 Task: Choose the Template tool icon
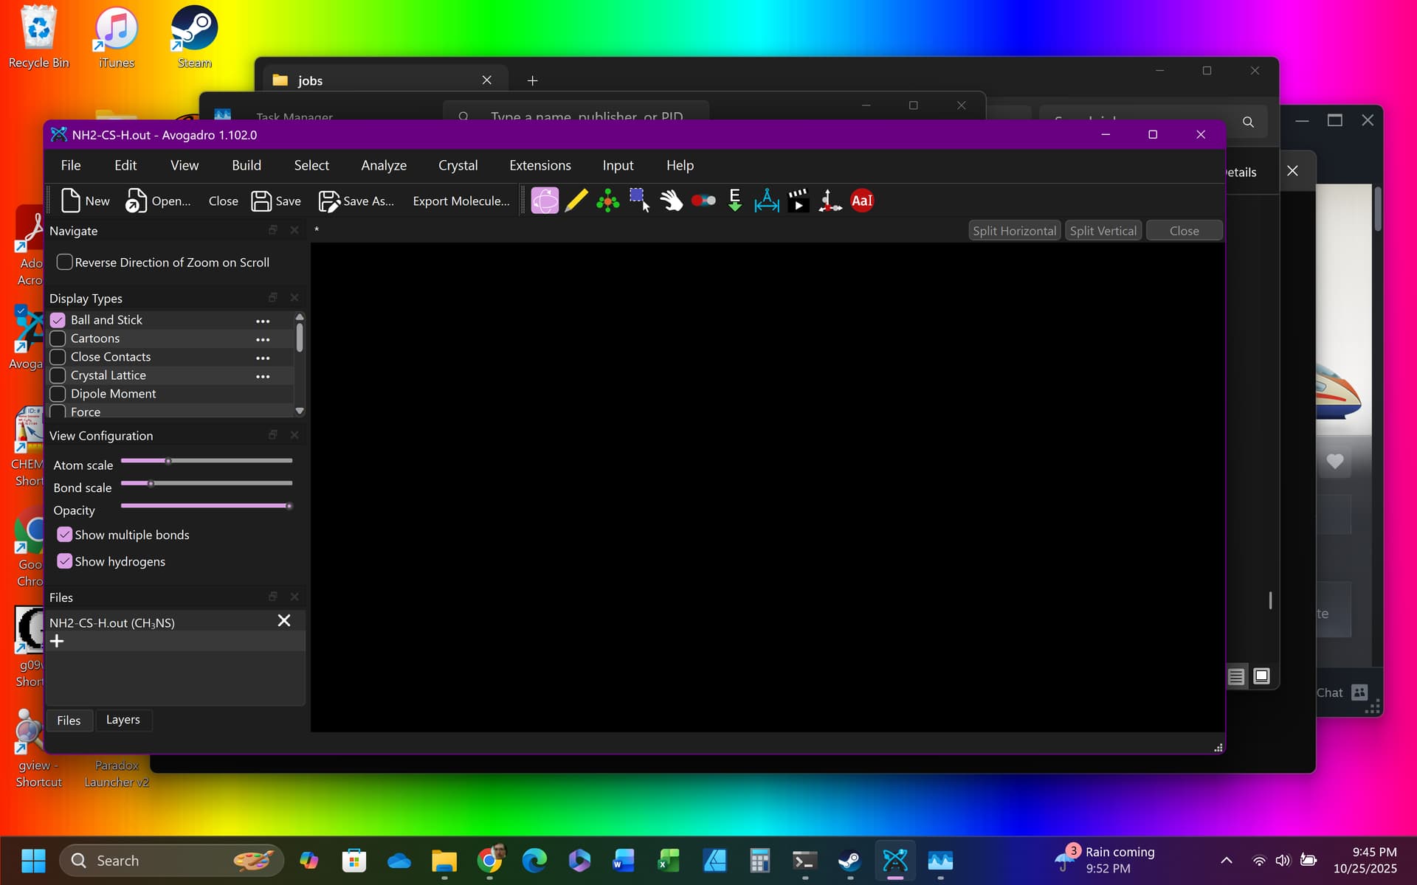click(x=607, y=201)
